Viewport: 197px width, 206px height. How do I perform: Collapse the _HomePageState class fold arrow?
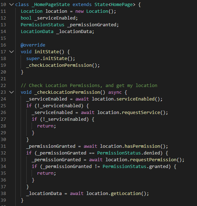coord(12,5)
